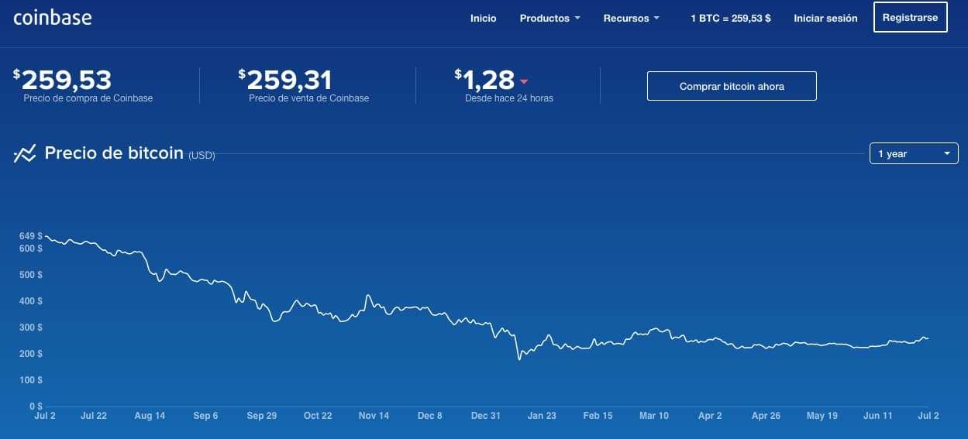Click the Nov 14 date on chart axis
This screenshot has width=968, height=439.
pos(374,416)
